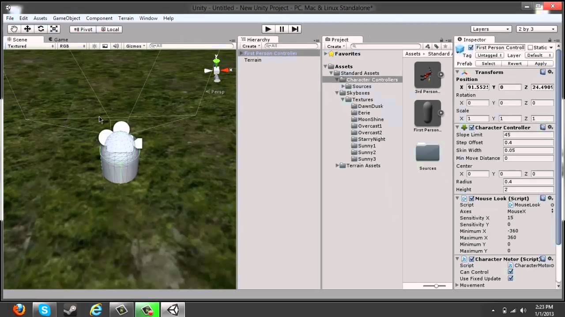Collapse the Skyboxes folder
The width and height of the screenshot is (565, 317).
pyautogui.click(x=338, y=93)
